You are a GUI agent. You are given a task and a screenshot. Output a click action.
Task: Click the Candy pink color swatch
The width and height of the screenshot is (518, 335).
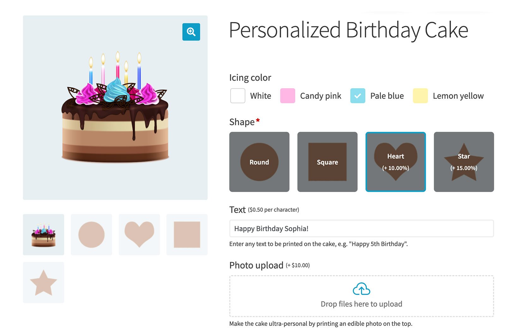point(287,96)
